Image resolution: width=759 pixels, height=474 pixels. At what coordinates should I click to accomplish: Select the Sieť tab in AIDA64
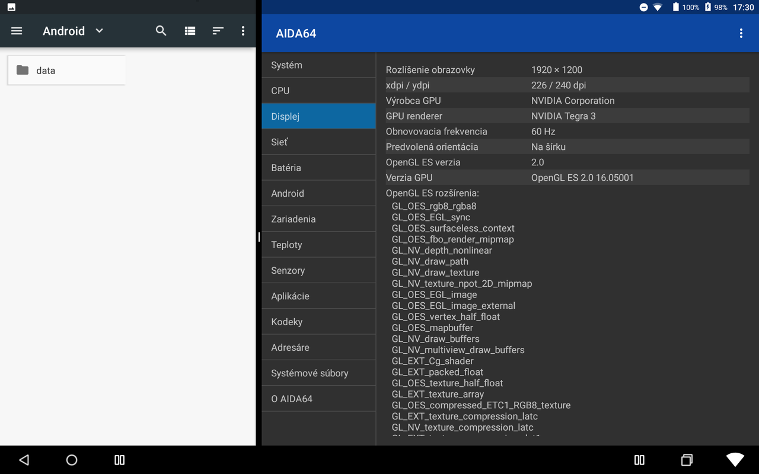tap(319, 142)
